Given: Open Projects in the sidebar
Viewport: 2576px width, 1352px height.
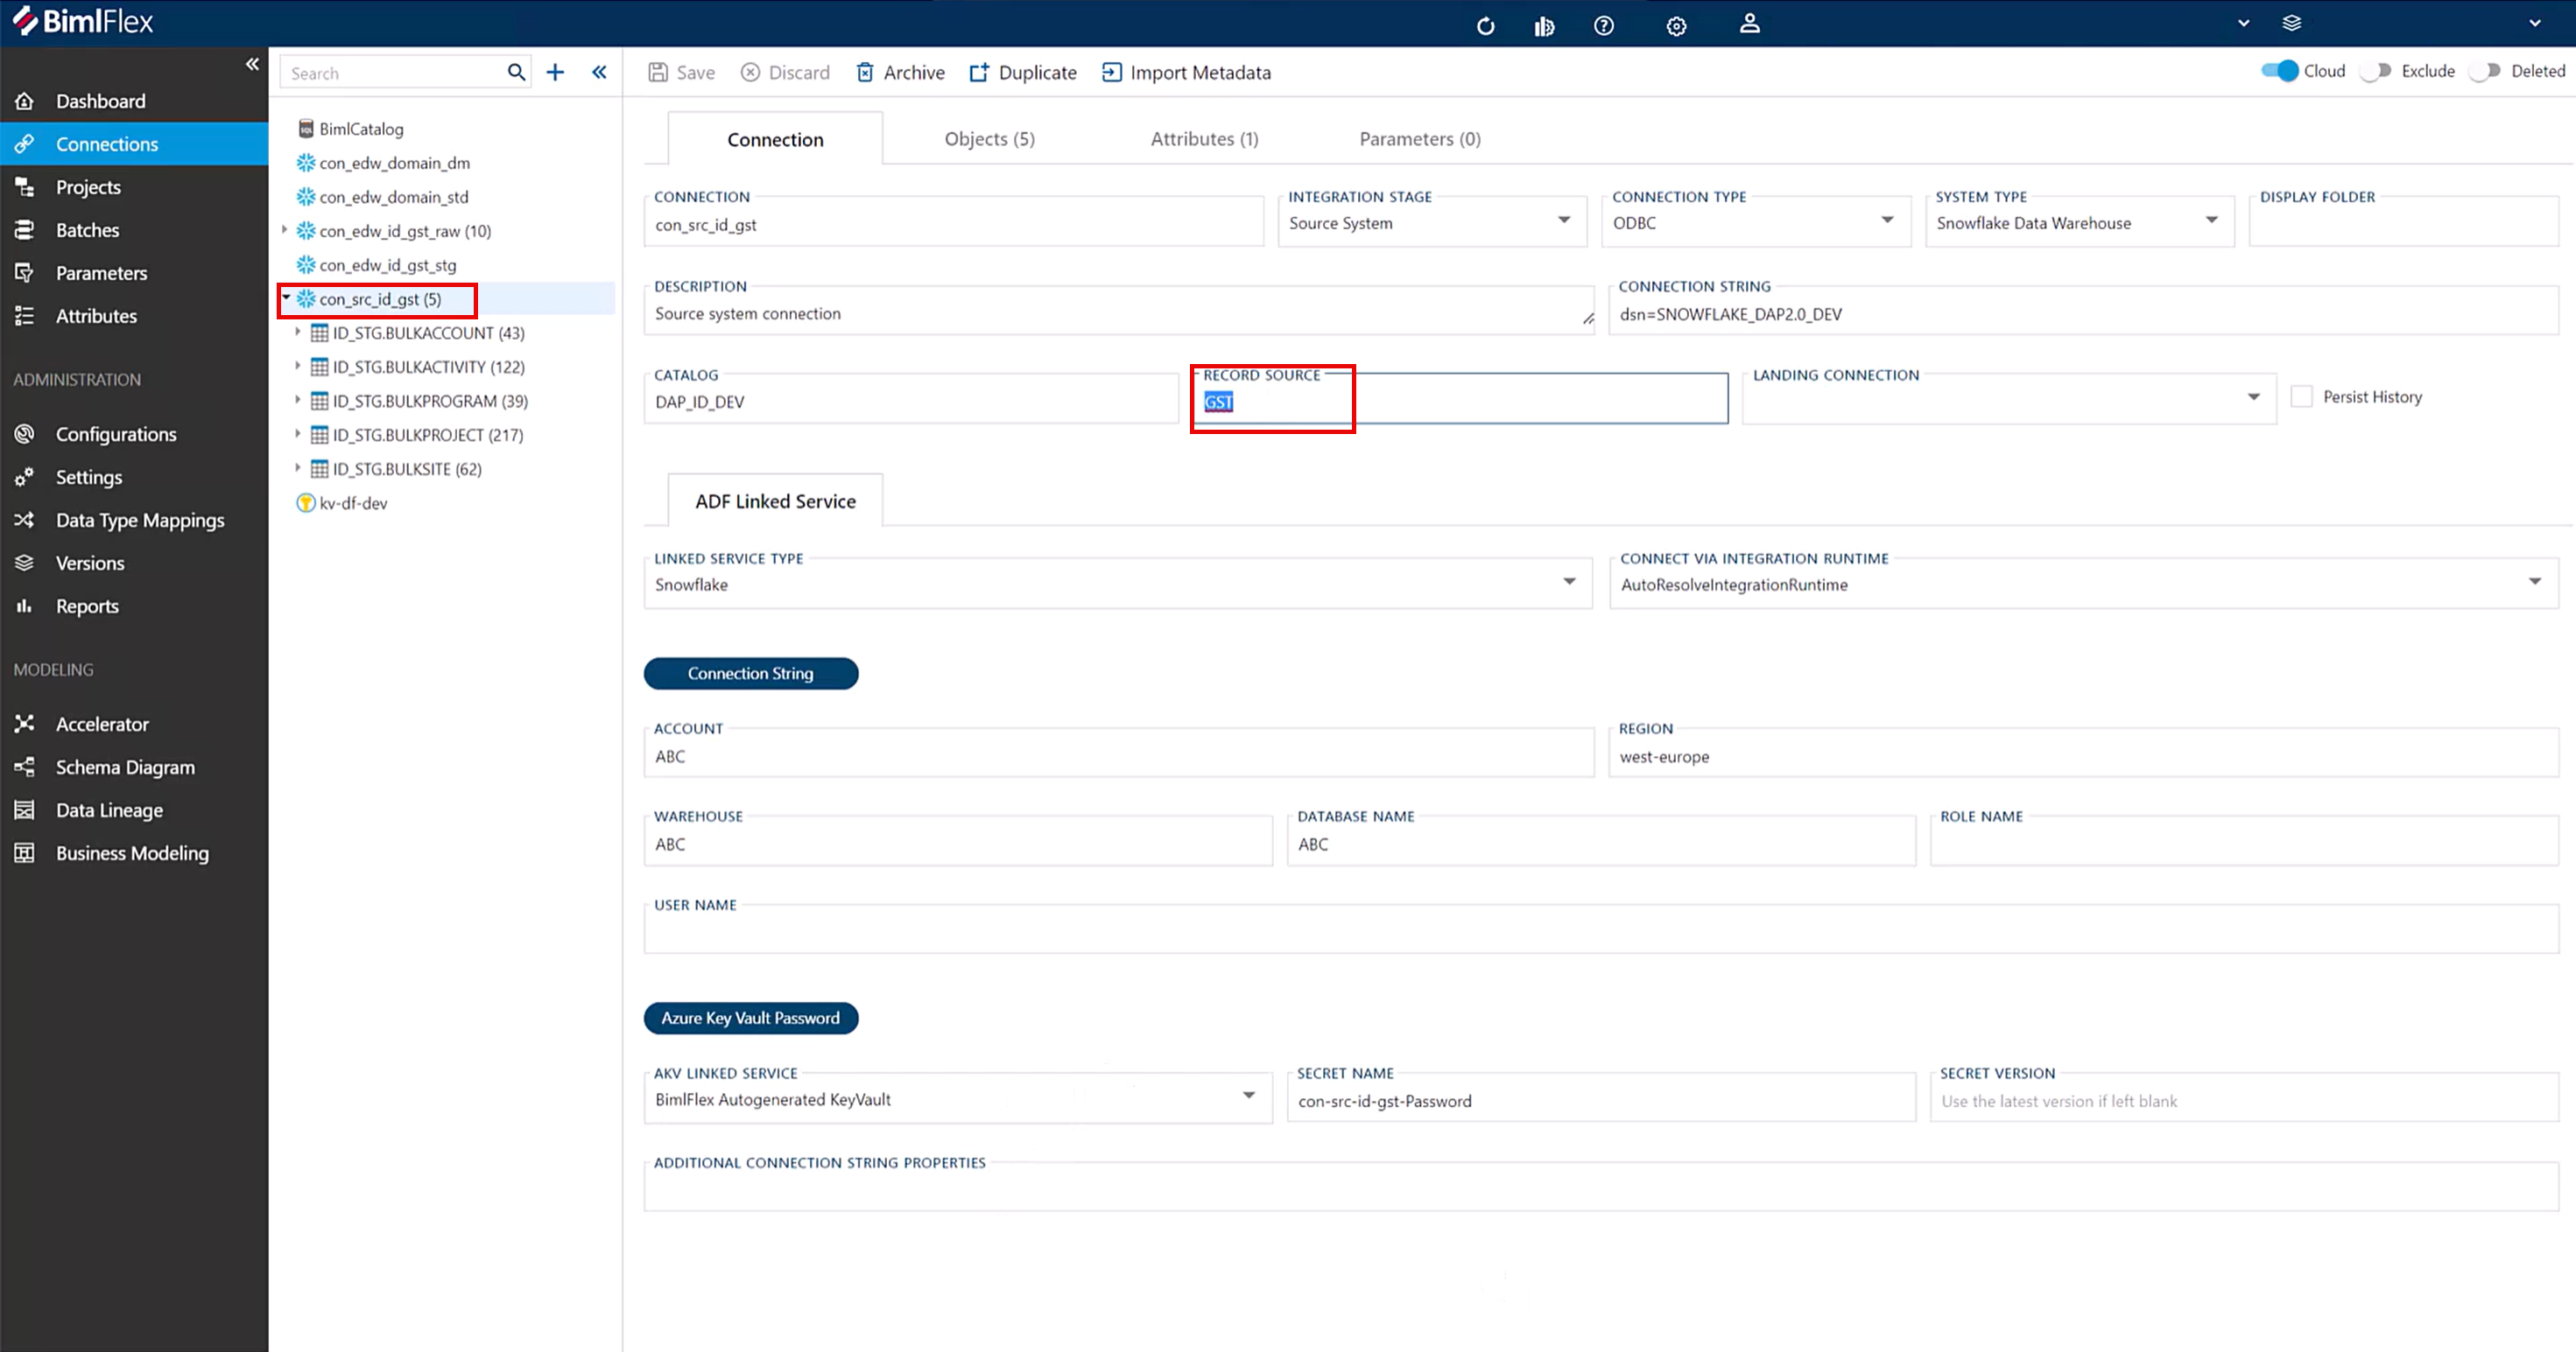Looking at the screenshot, I should click(134, 187).
